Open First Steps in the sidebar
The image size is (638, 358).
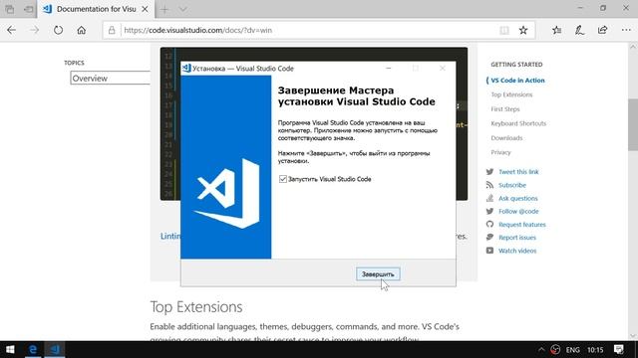pos(505,109)
